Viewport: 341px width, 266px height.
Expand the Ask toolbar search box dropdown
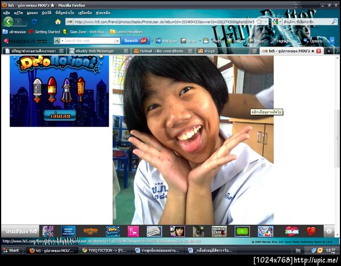pos(117,41)
